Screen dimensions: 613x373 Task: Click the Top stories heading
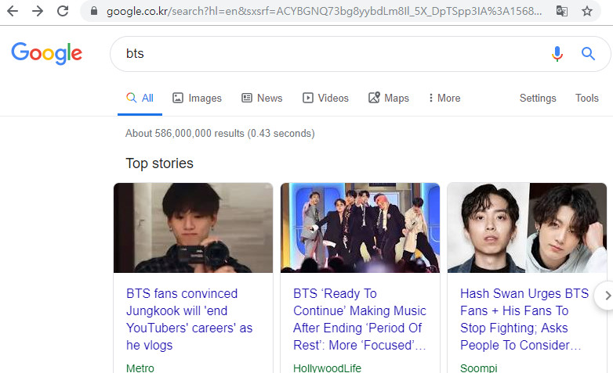(159, 163)
